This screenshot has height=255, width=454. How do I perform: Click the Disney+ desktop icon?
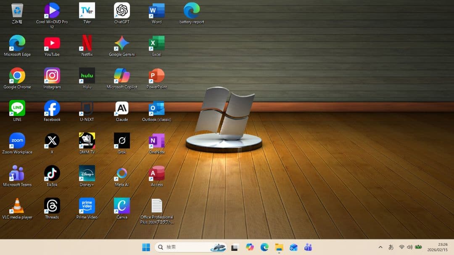[87, 174]
